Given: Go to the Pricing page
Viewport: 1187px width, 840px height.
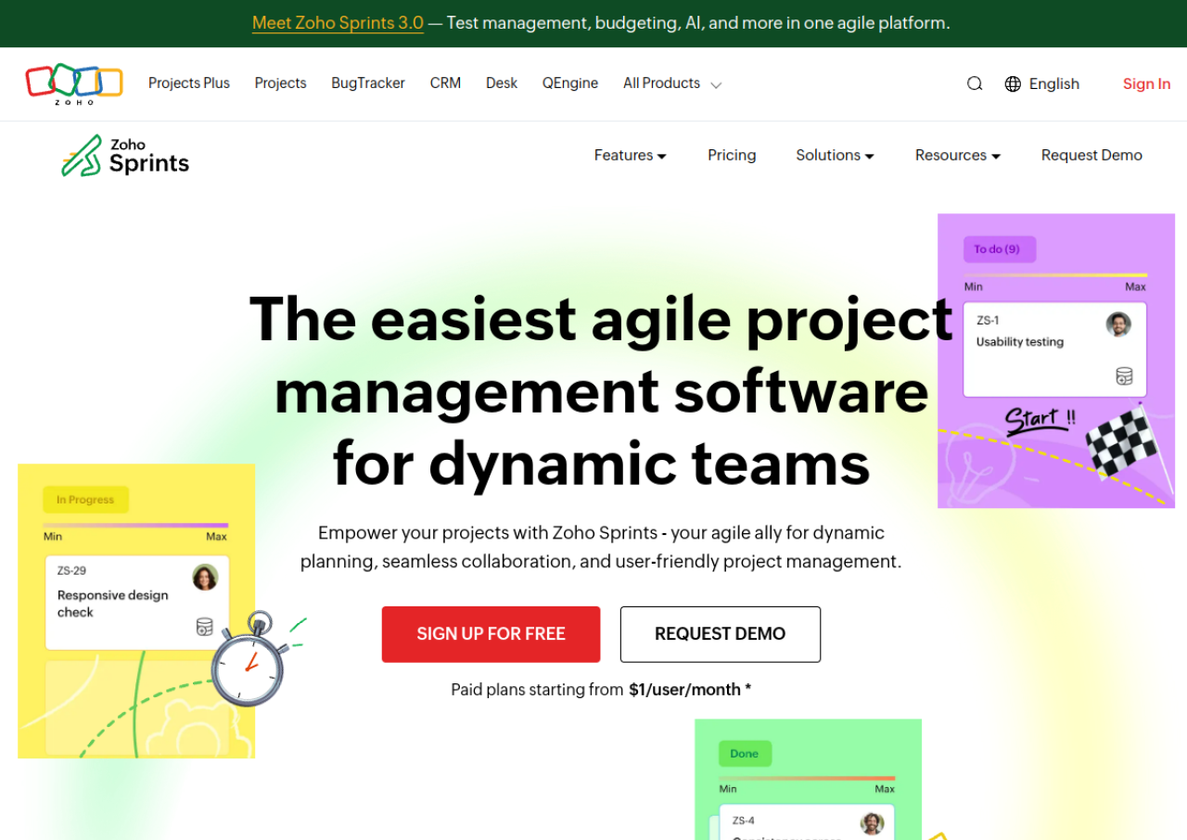Looking at the screenshot, I should [732, 156].
